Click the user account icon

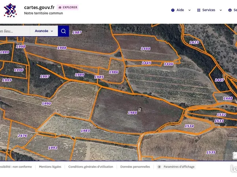point(230,10)
